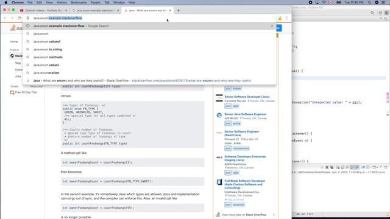Open the Notification Center icon

point(383,2)
